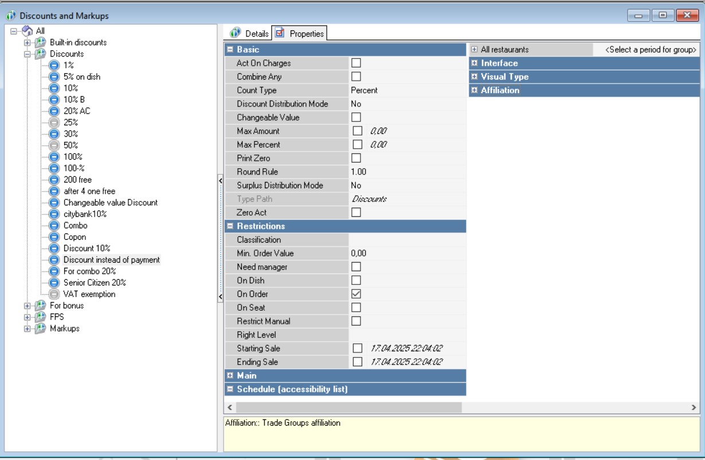
Task: Click the gray VAT exemption icon
Action: pyautogui.click(x=53, y=294)
